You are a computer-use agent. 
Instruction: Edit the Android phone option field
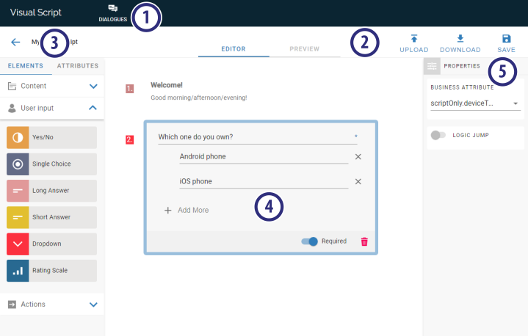264,157
